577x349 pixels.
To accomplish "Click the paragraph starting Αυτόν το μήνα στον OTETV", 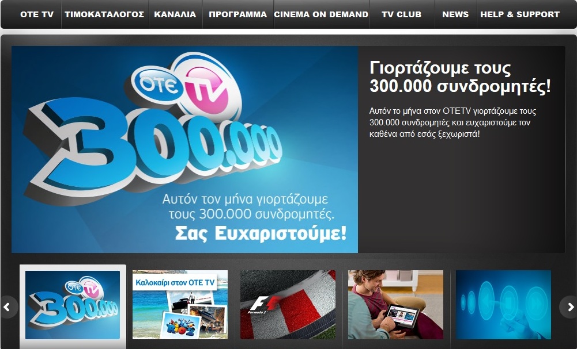I will coord(452,122).
